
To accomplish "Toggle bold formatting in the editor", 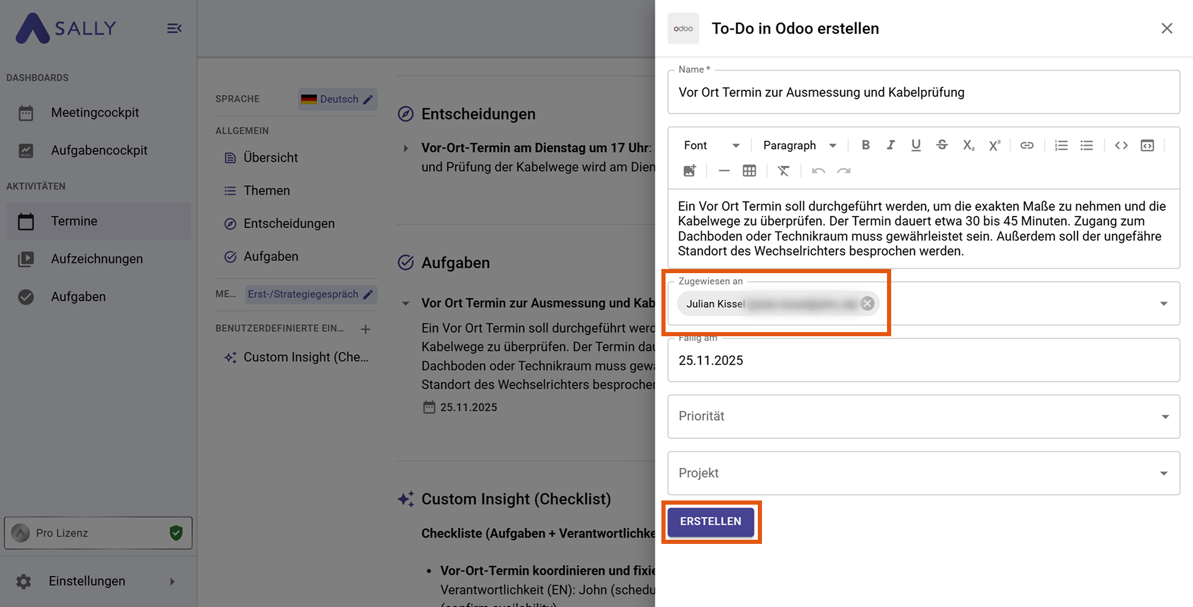I will point(866,145).
